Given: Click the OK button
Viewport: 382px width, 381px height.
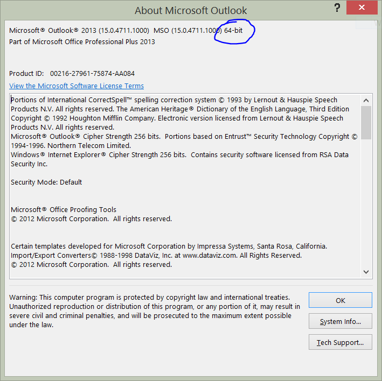Looking at the screenshot, I should pyautogui.click(x=341, y=300).
